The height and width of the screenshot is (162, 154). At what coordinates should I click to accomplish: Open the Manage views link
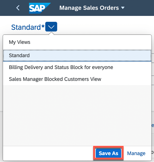pyautogui.click(x=136, y=153)
